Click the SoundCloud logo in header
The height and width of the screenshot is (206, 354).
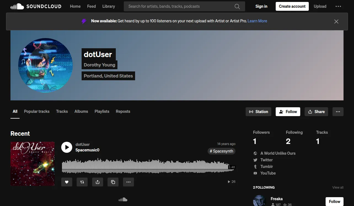pos(36,6)
